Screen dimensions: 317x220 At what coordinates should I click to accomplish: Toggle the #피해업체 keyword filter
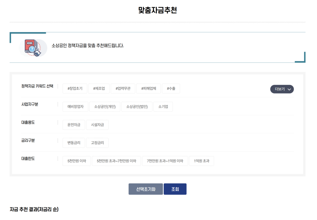149,88
